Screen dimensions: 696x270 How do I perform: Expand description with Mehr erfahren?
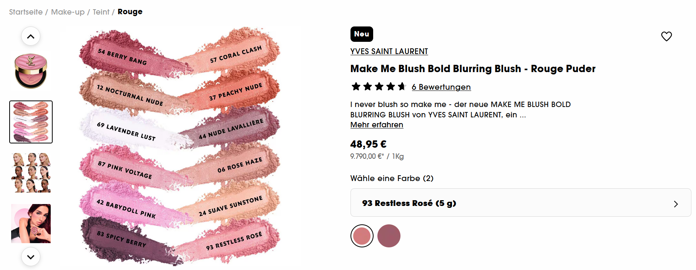pyautogui.click(x=377, y=125)
